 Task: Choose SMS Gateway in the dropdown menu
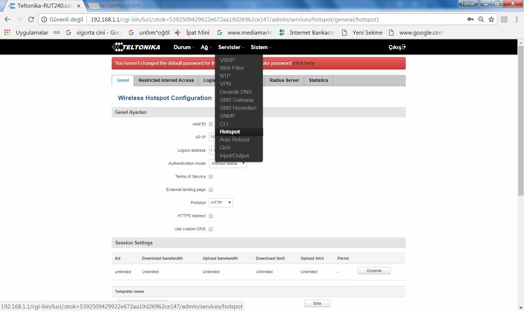click(x=237, y=100)
